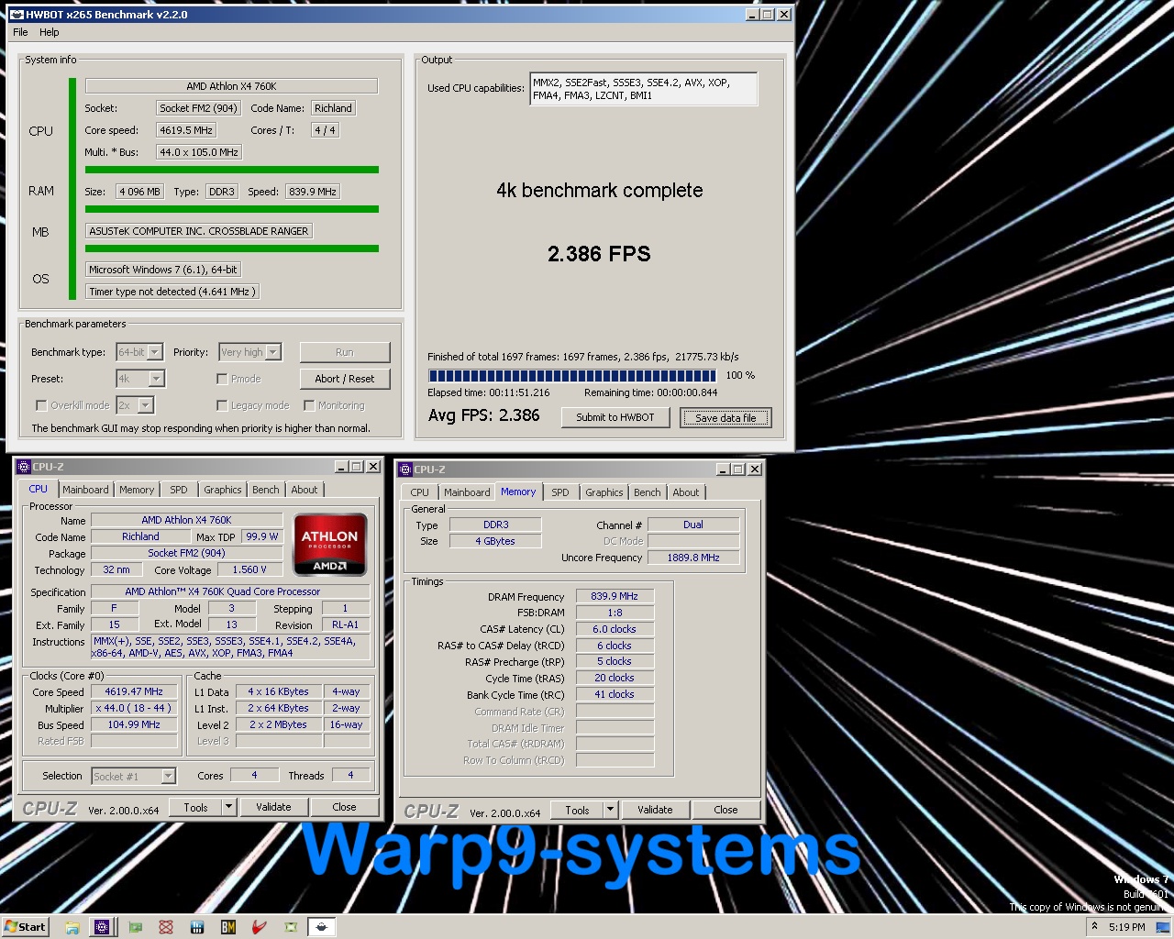Open the Socket #1 selection dropdown
Screen dimensions: 1174x939
pyautogui.click(x=134, y=777)
